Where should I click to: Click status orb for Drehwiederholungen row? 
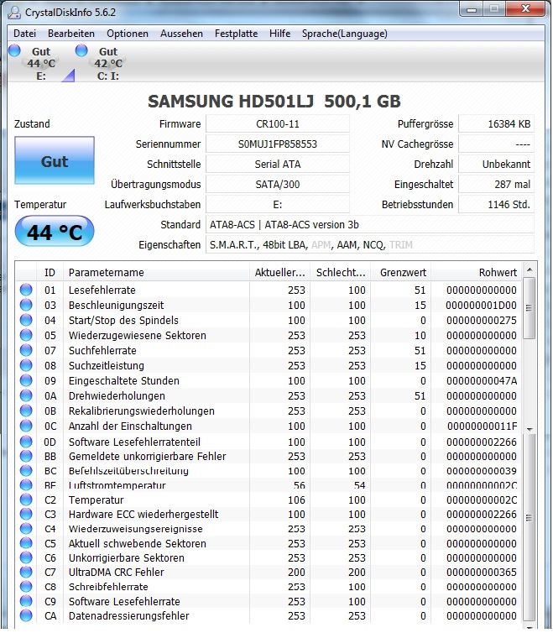[x=26, y=395]
